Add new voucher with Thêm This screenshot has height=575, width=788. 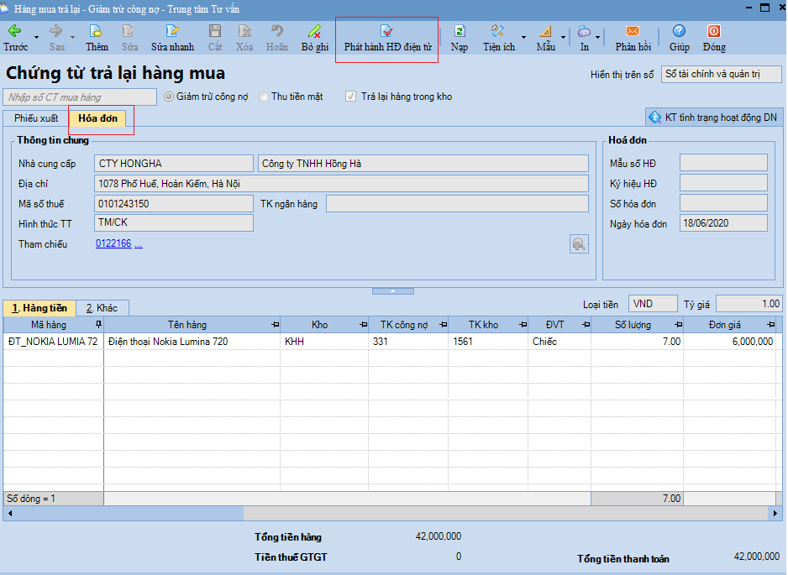pos(96,38)
